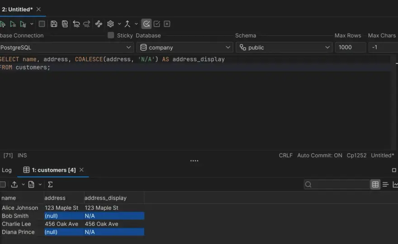Open the company database dropdown
The height and width of the screenshot is (244, 398).
pos(185,47)
